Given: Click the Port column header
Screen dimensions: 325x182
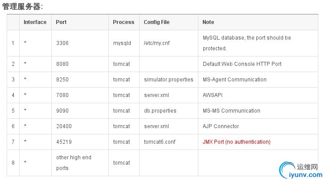Looking at the screenshot, I should pyautogui.click(x=61, y=22).
